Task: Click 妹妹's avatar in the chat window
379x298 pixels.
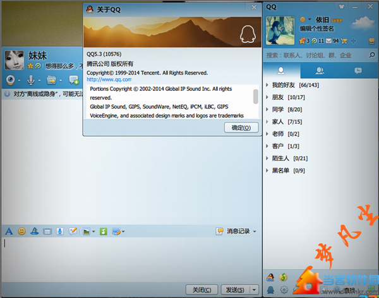Action: pos(15,60)
